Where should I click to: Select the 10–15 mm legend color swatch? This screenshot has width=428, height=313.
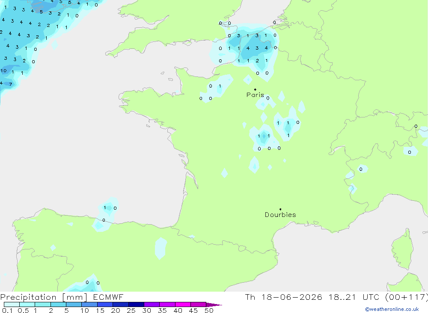89,304
